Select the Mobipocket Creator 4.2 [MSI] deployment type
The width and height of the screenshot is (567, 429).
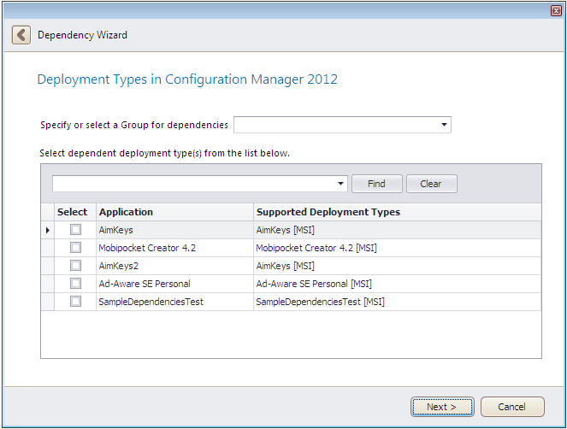click(x=316, y=248)
